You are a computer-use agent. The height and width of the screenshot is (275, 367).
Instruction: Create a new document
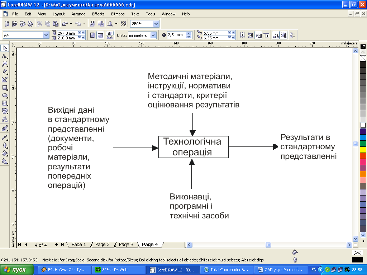click(x=7, y=24)
